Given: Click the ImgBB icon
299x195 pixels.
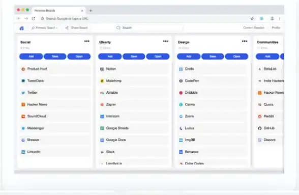Looking at the screenshot, I should [181, 140].
